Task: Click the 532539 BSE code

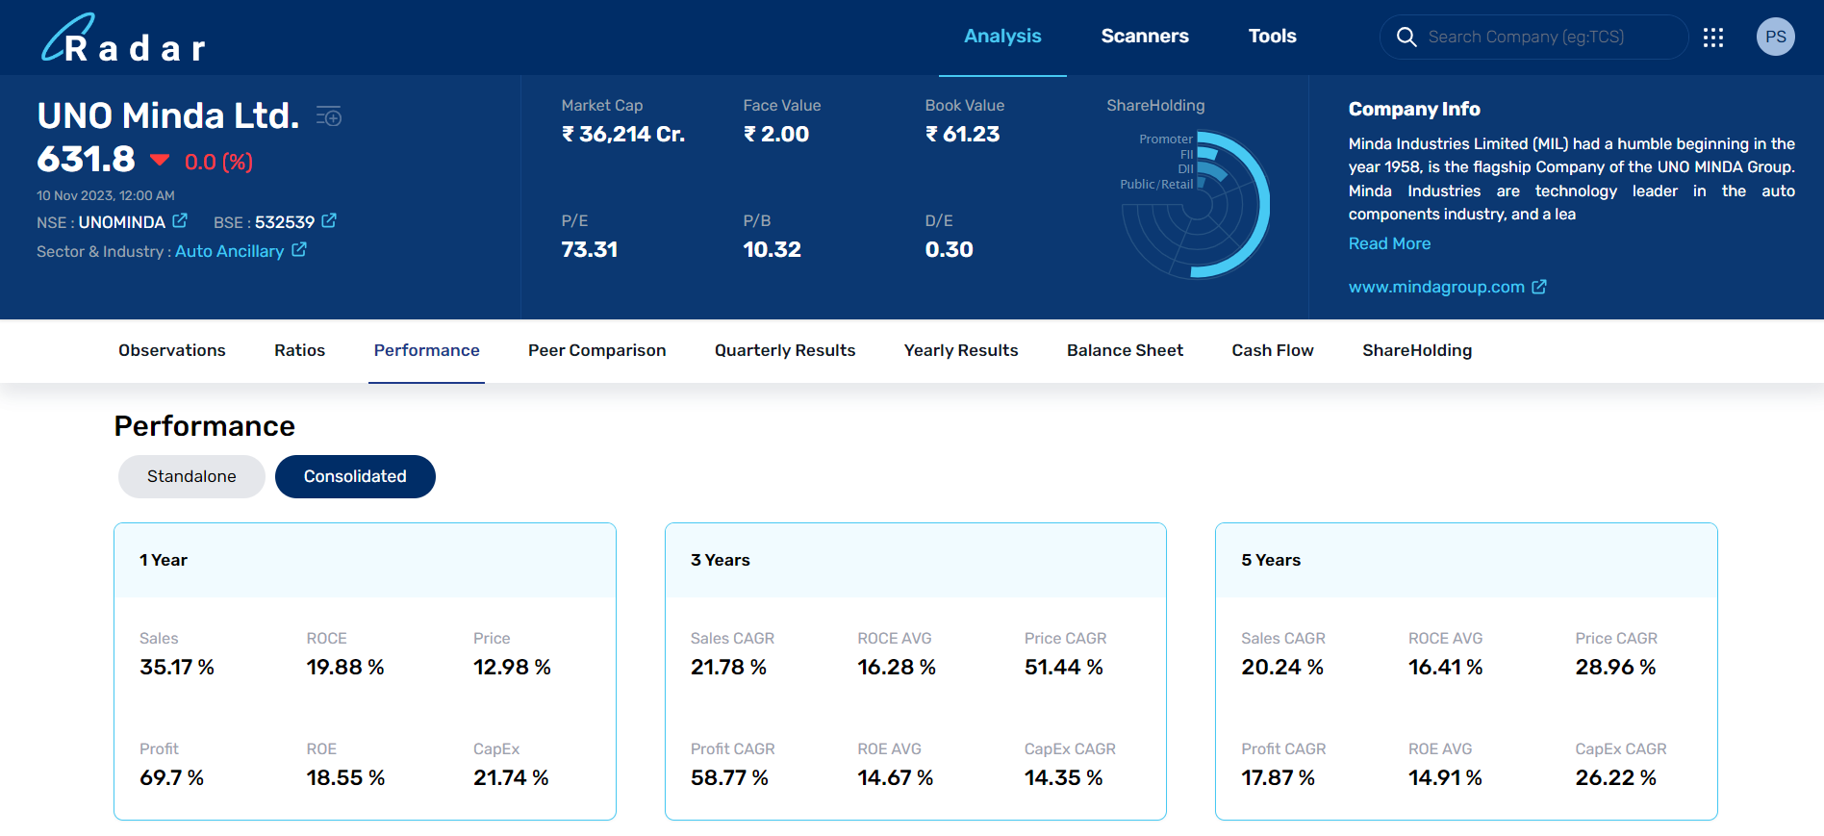Action: [x=285, y=222]
